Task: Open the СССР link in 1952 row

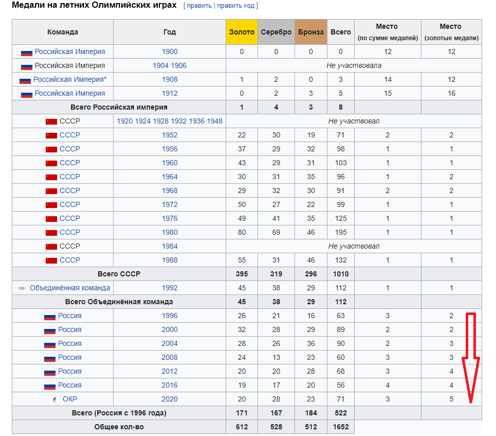Action: coord(69,135)
